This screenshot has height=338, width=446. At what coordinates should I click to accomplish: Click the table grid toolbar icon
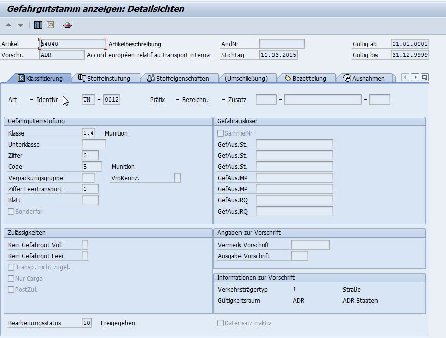pos(38,25)
